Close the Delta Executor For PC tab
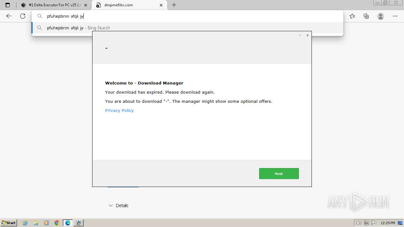Screen dimensions: 404x227 [86, 5]
